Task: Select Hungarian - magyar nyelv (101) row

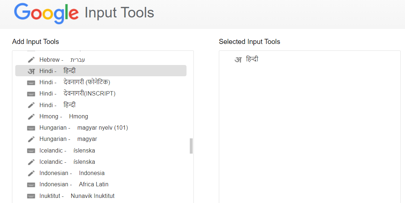Action: click(x=101, y=128)
